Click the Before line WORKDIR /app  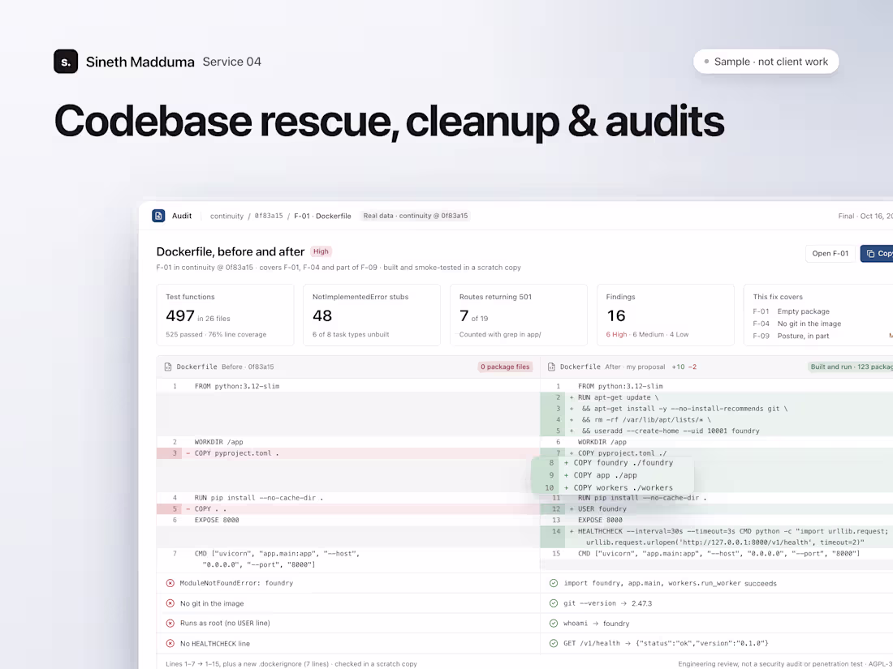click(348, 442)
